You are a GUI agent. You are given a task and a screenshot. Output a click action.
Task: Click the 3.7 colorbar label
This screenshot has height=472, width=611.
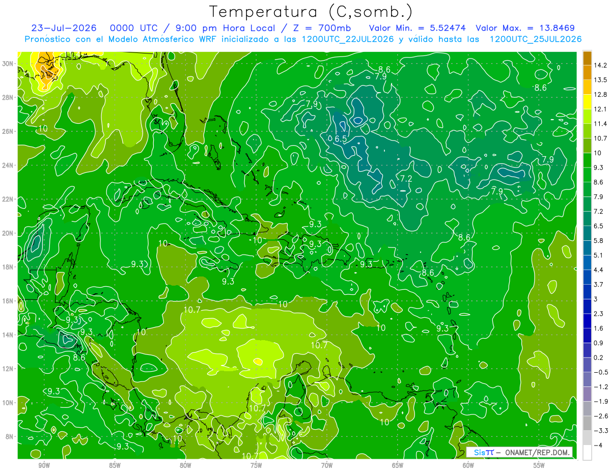(599, 284)
